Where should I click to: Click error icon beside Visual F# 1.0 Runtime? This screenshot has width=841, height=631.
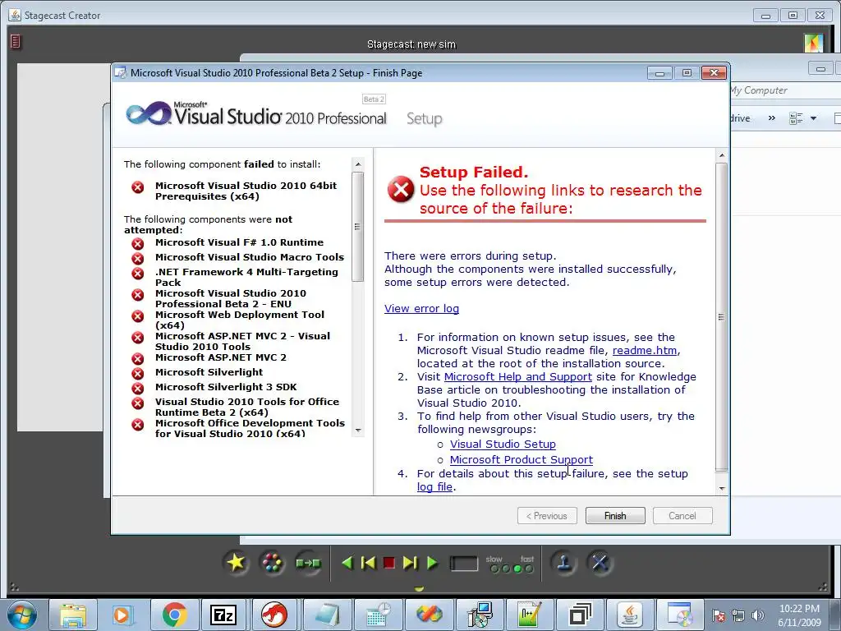coord(138,243)
